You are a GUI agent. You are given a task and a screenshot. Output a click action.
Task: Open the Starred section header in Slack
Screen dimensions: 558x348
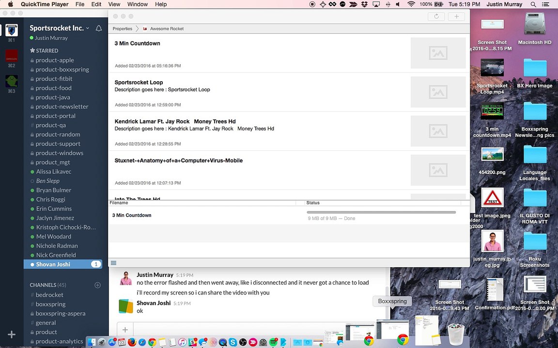tap(44, 50)
